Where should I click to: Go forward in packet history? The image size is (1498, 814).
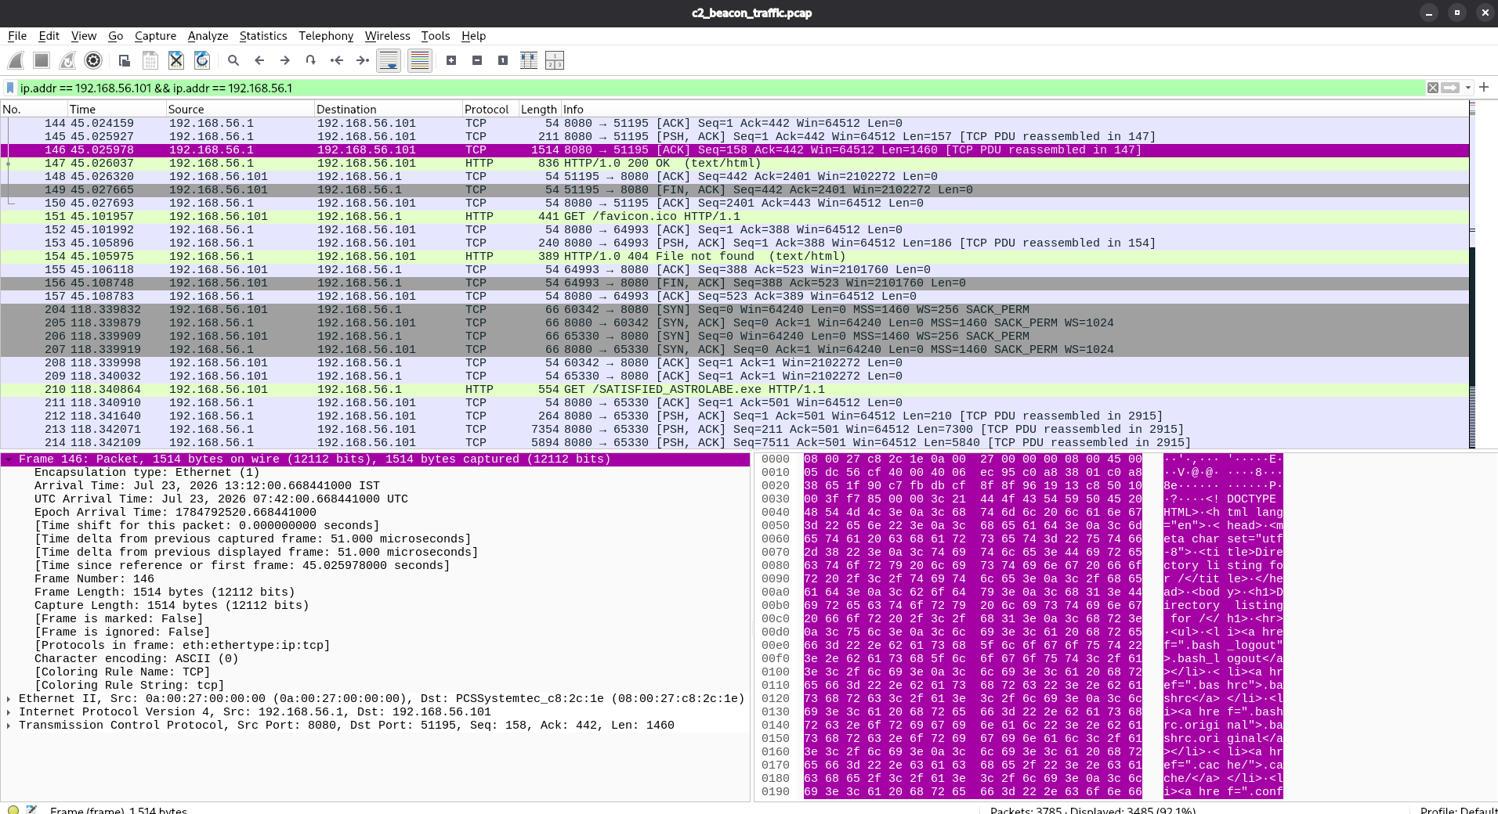coord(285,60)
